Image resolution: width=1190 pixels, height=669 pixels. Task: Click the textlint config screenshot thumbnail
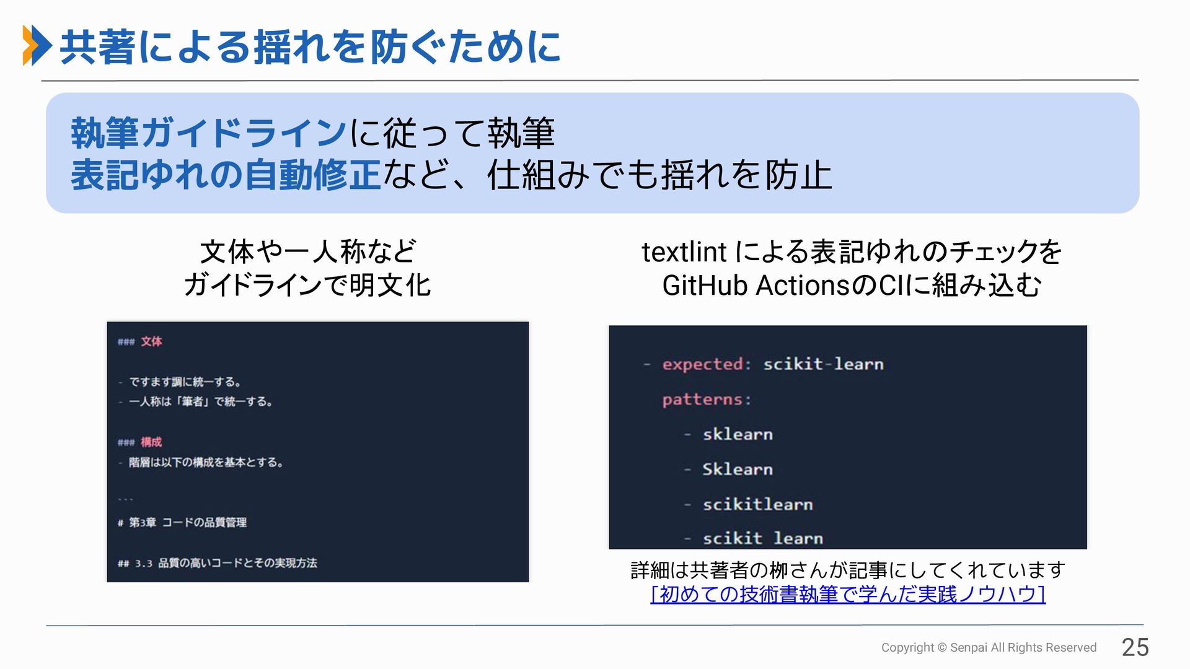(x=847, y=437)
